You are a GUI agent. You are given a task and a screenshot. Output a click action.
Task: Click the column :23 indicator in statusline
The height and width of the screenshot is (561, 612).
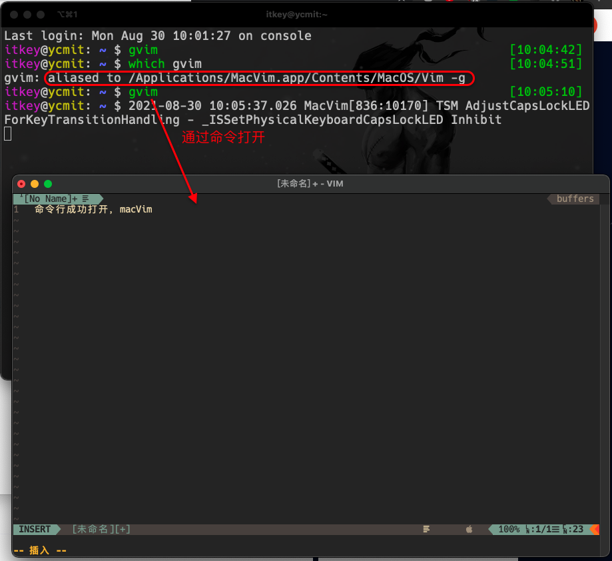point(573,530)
